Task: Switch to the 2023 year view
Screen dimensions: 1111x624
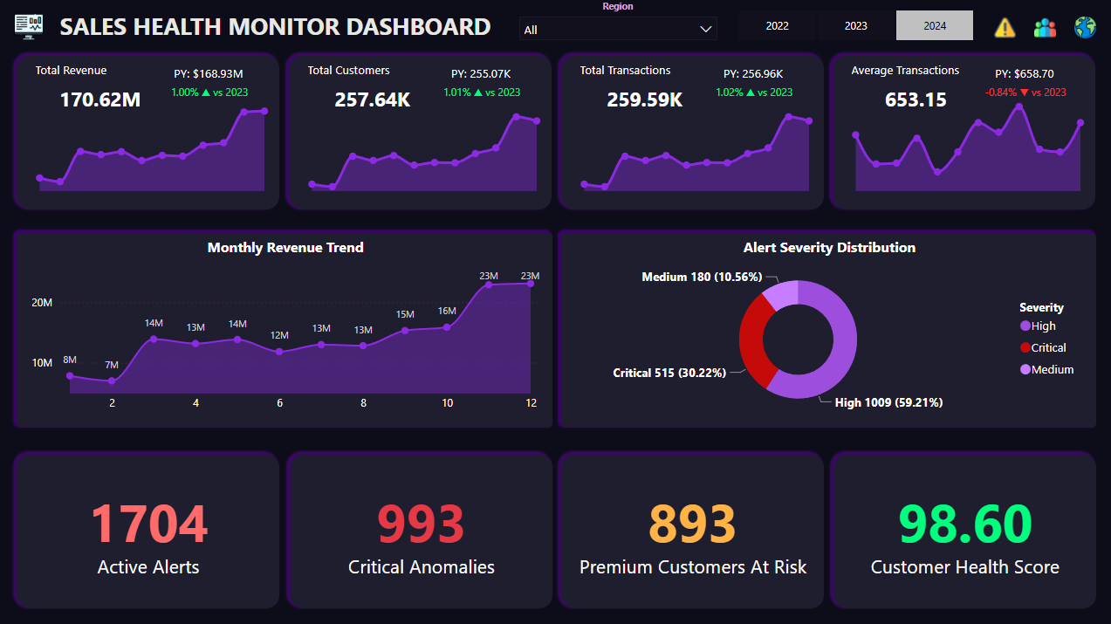Action: [x=855, y=25]
